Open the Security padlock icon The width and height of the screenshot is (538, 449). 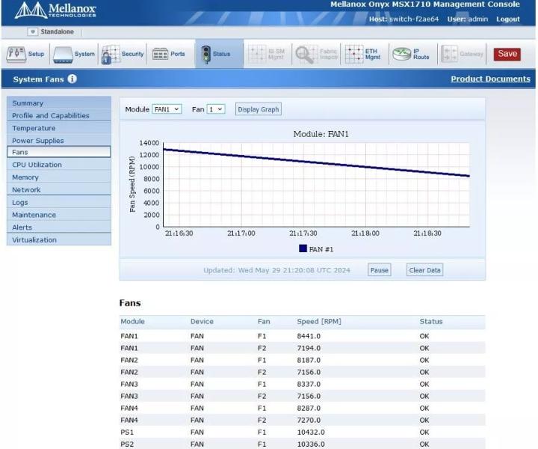pos(110,55)
